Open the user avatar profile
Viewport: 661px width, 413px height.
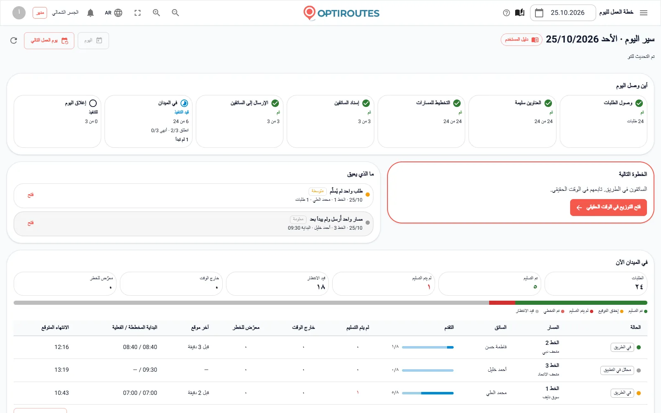click(19, 13)
